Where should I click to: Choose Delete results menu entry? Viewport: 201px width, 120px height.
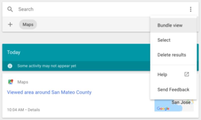coord(172,55)
